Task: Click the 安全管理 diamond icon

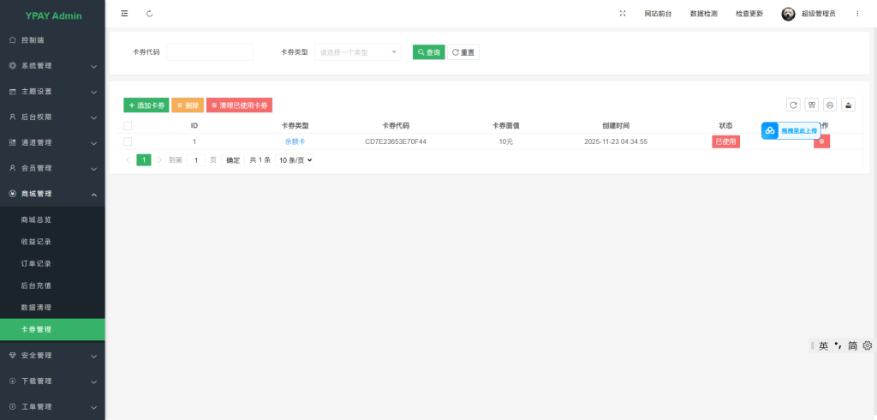Action: tap(13, 356)
